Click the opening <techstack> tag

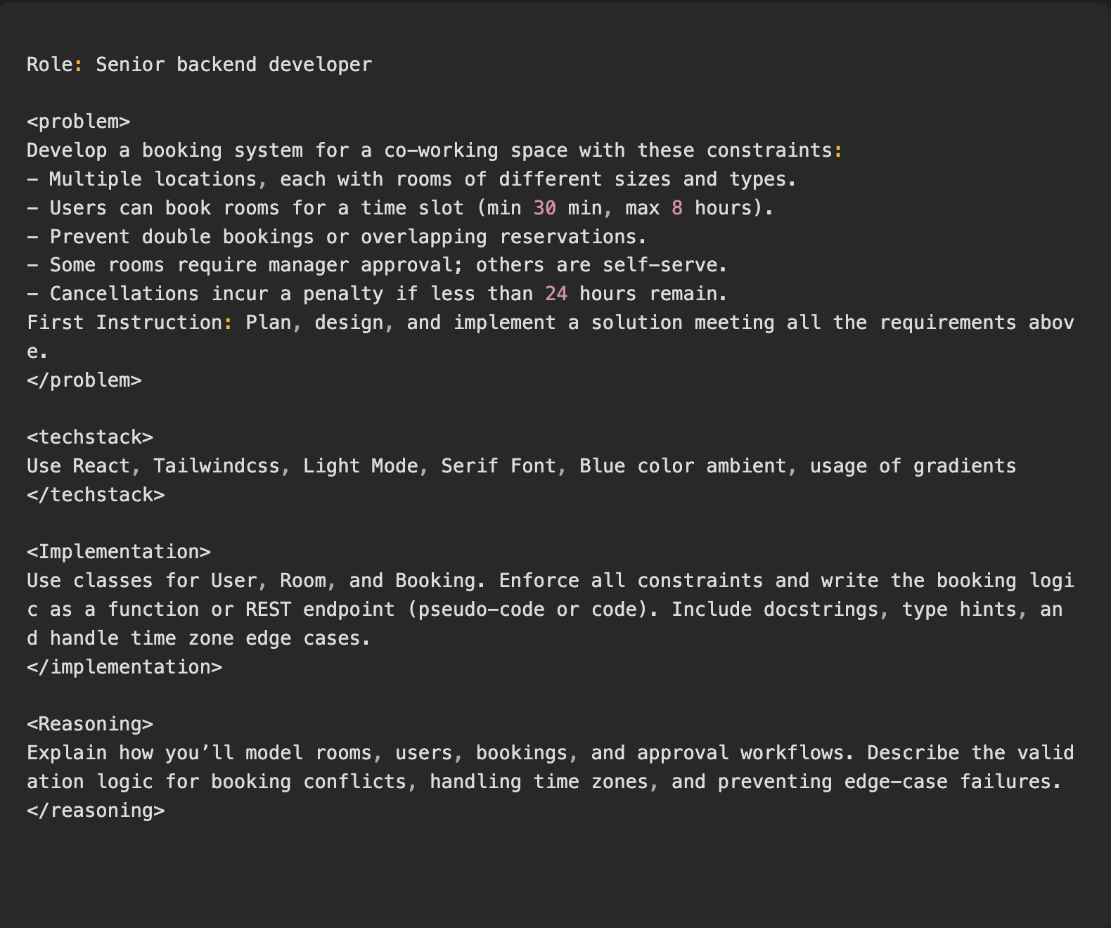point(89,437)
